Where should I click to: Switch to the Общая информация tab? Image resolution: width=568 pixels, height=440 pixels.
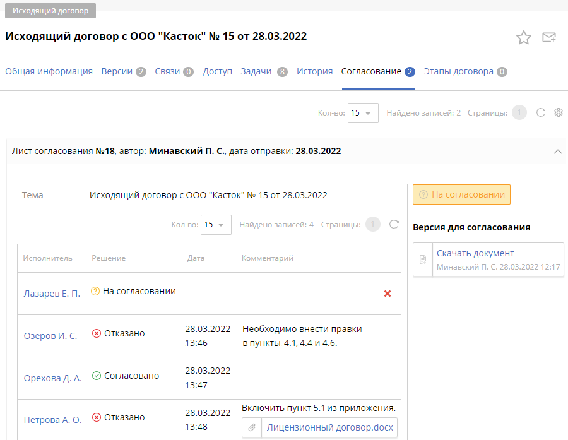click(x=49, y=72)
